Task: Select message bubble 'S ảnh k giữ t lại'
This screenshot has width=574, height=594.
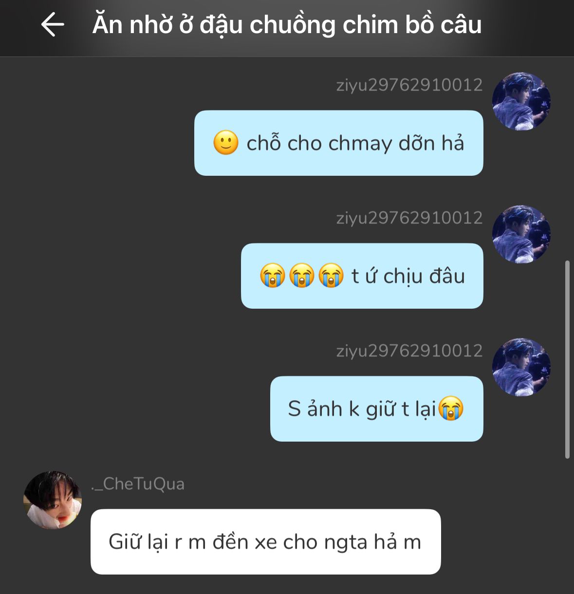Action: click(x=377, y=409)
